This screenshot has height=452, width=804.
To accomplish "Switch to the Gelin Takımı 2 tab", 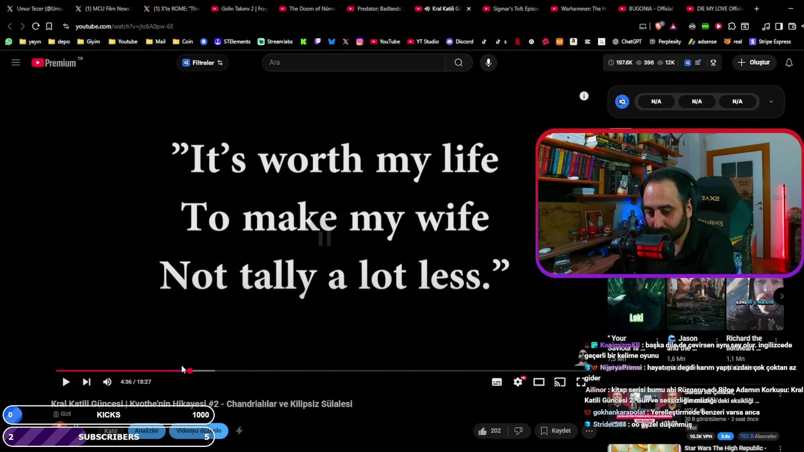I will pyautogui.click(x=239, y=9).
